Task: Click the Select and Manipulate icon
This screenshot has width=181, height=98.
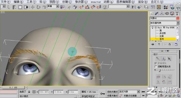Action: click(x=69, y=7)
